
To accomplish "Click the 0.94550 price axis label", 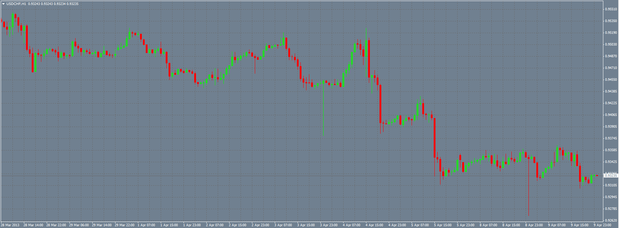I will coord(612,80).
